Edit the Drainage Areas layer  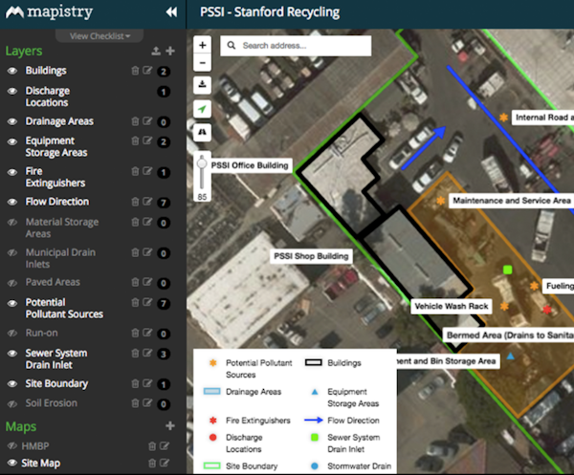pyautogui.click(x=147, y=121)
